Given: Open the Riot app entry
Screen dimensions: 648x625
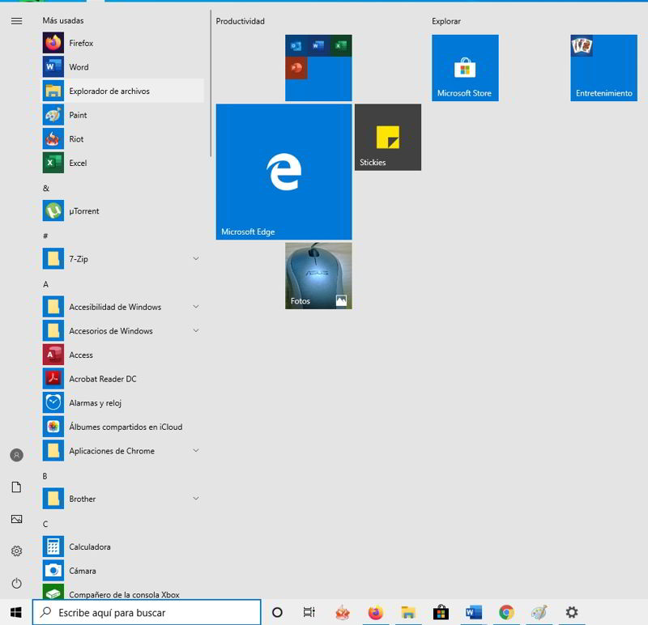Looking at the screenshot, I should click(76, 139).
